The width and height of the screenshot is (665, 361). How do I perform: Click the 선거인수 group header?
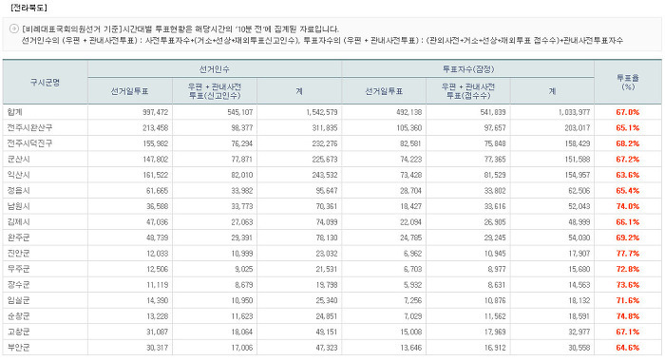click(x=214, y=69)
